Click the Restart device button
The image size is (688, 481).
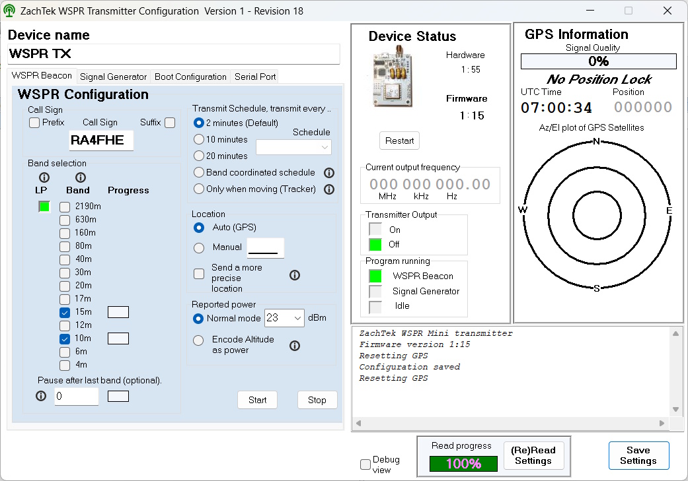[x=399, y=141]
